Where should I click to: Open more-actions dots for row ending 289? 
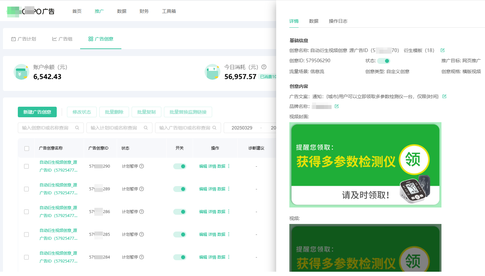tap(229, 189)
